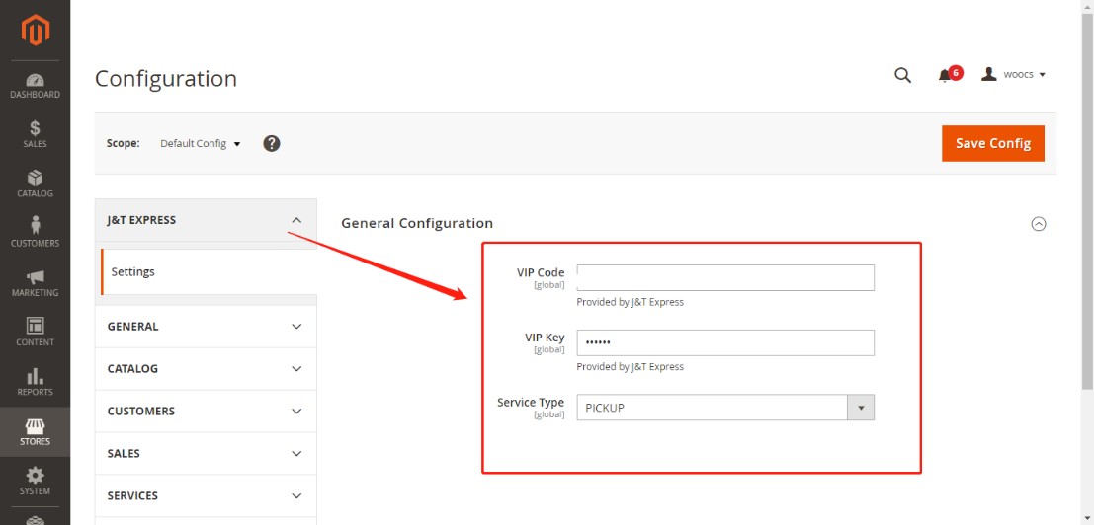Open the Content sidebar menu
Image resolution: width=1094 pixels, height=525 pixels.
pos(35,333)
